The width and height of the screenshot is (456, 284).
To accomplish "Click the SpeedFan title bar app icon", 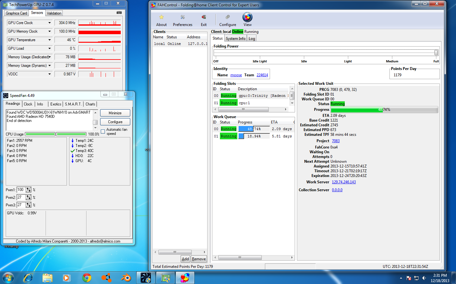I will (x=6, y=95).
